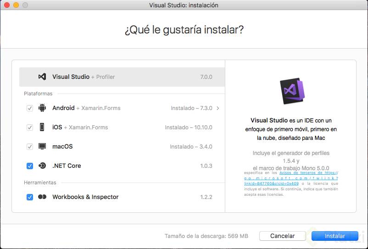
Task: Toggle the iOS checkbox
Action: (x=30, y=127)
